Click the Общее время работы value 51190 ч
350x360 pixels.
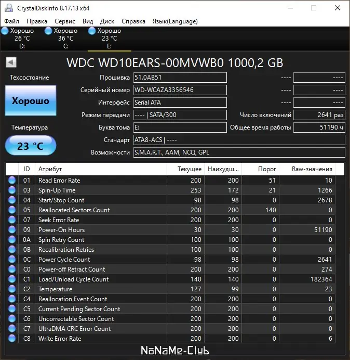319,127
